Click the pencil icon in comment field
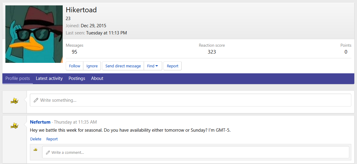The image size is (357, 164). click(48, 153)
